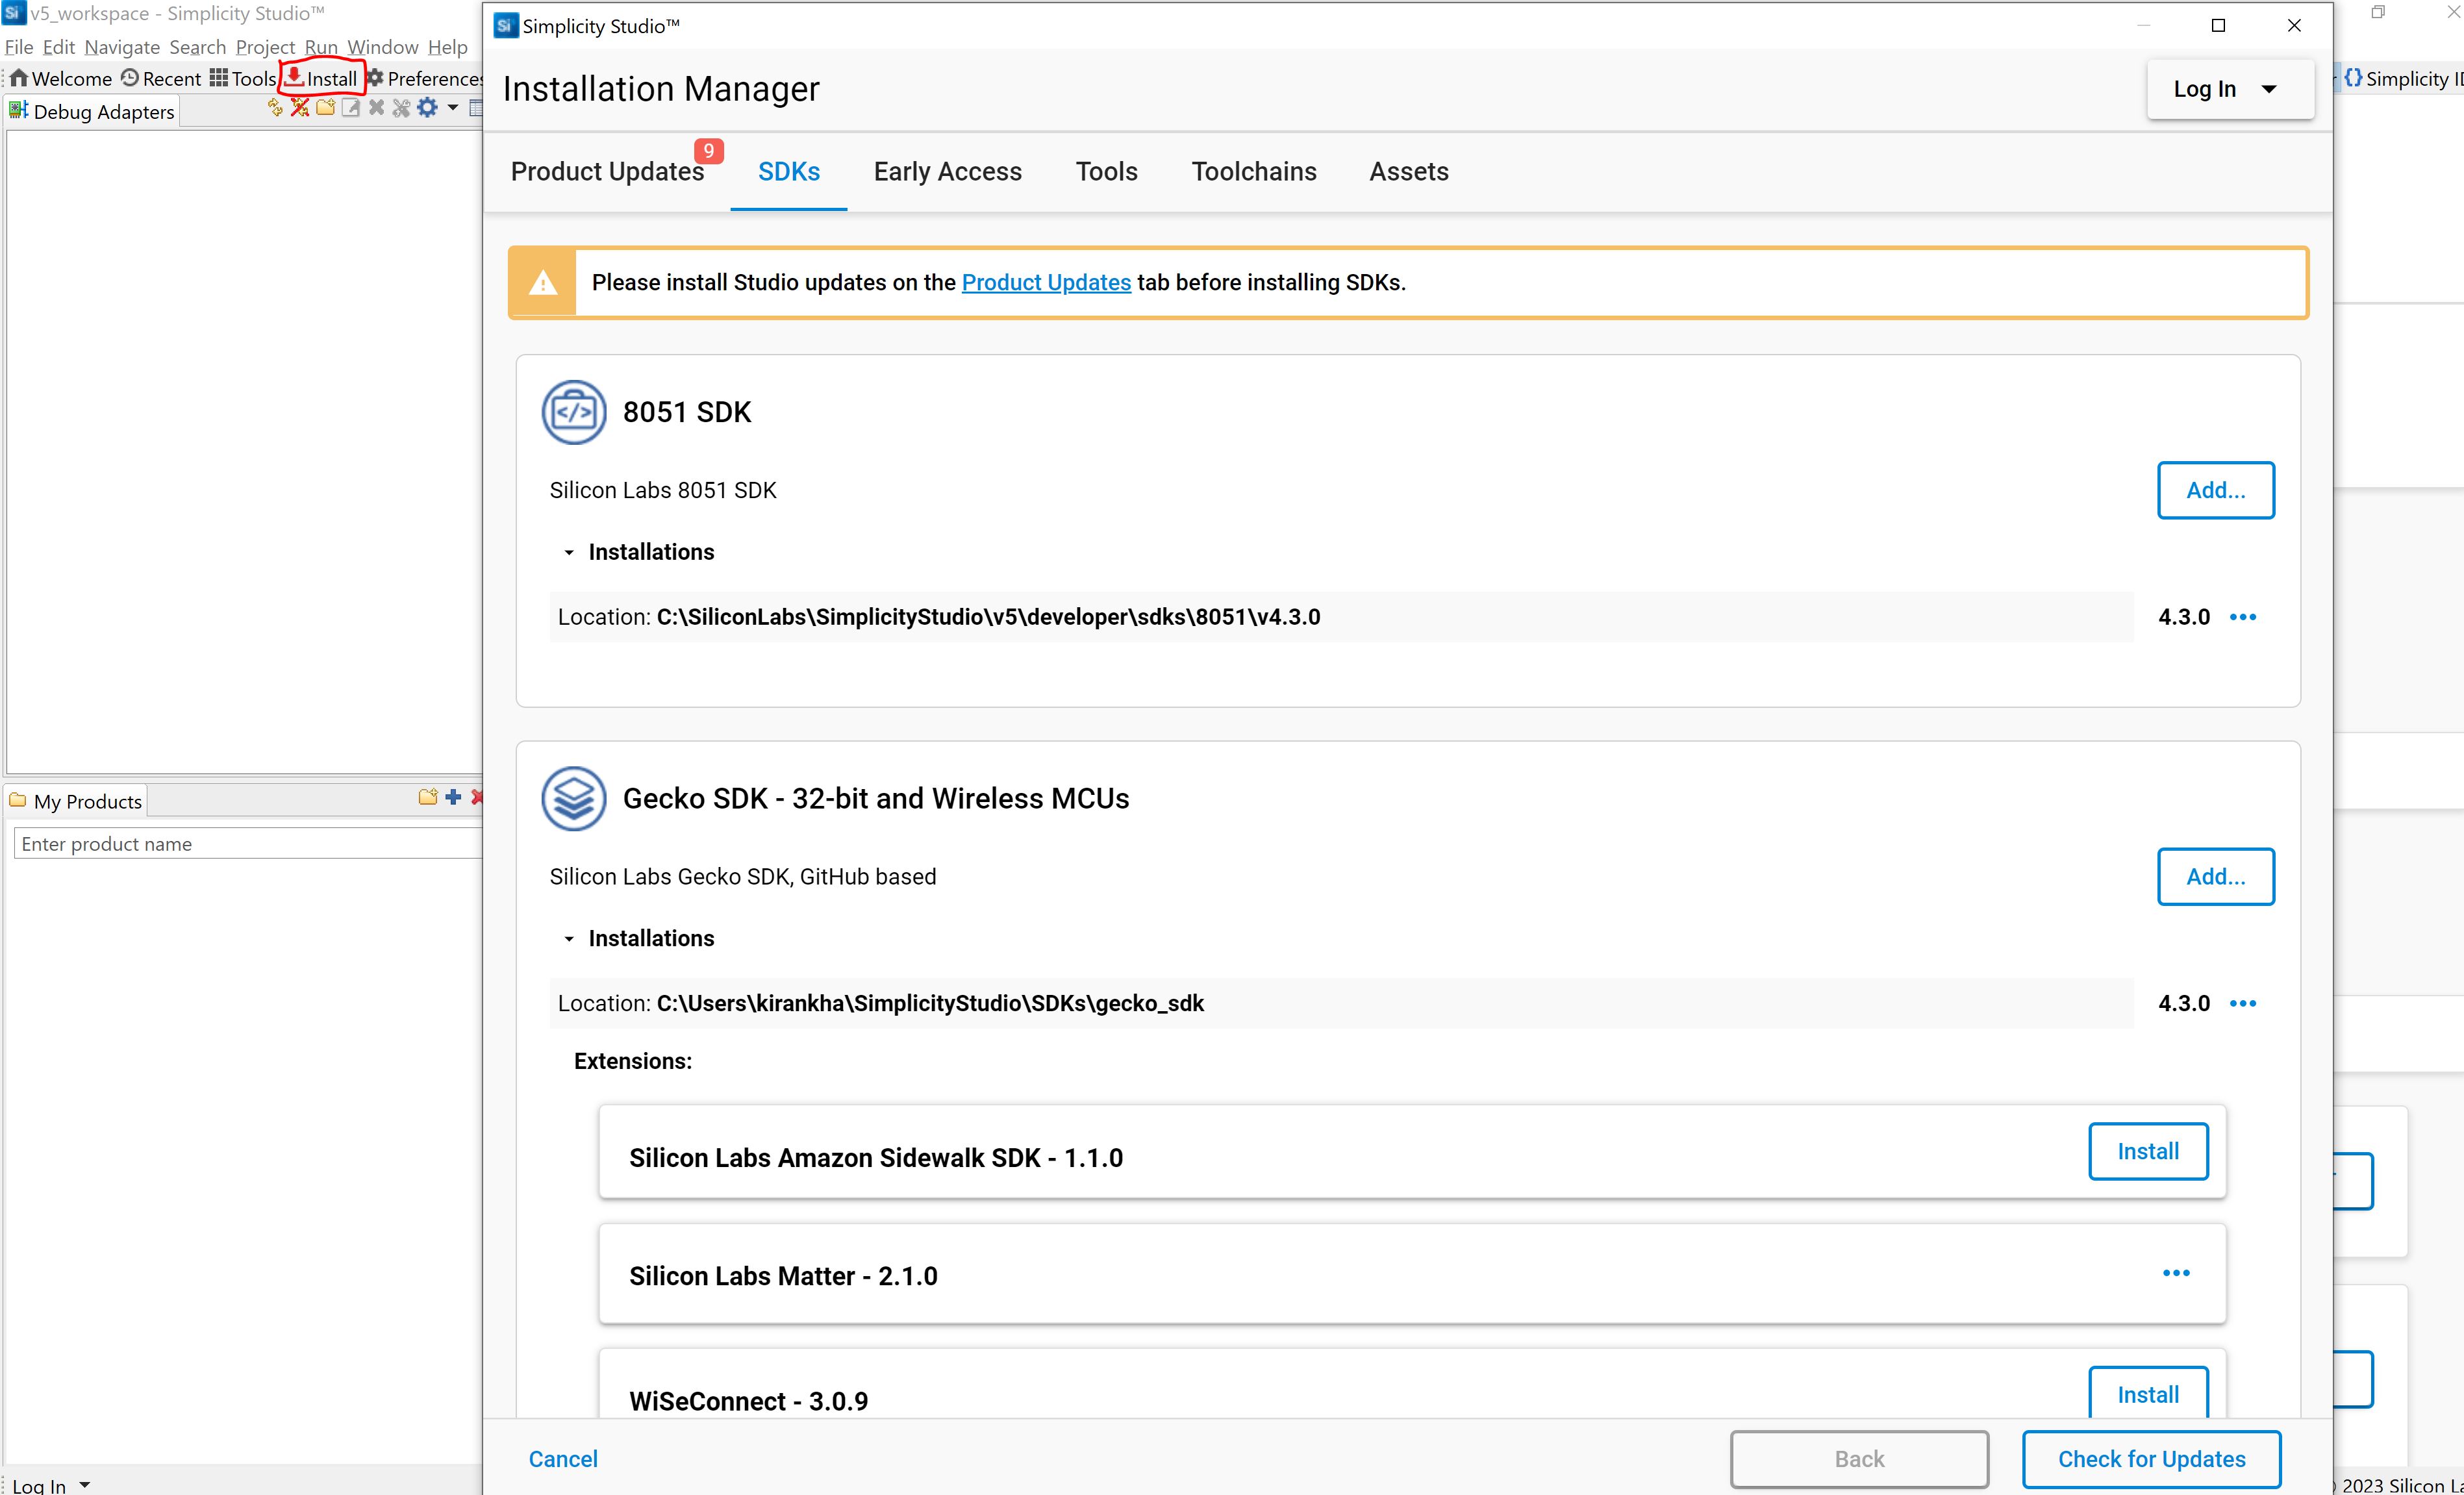Open options dots for Gecko SDK 4.3.0
This screenshot has width=2464, height=1495.
2243,1003
